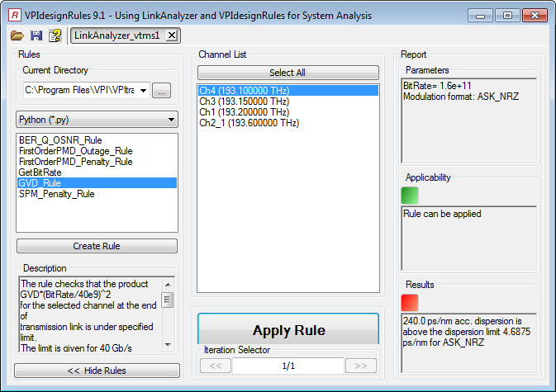Select SPM_Penalty_Rule in list
556x392 pixels.
97,194
